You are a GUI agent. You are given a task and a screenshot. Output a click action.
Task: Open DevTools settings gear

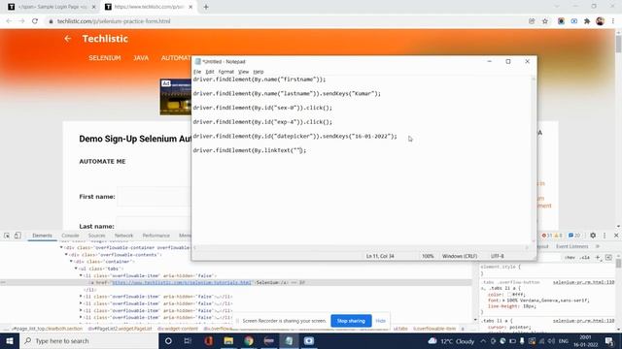tap(593, 235)
